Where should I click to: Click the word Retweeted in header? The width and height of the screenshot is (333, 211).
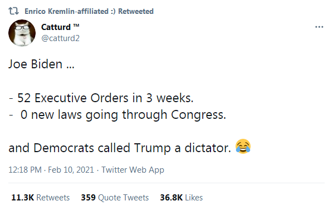point(136,11)
